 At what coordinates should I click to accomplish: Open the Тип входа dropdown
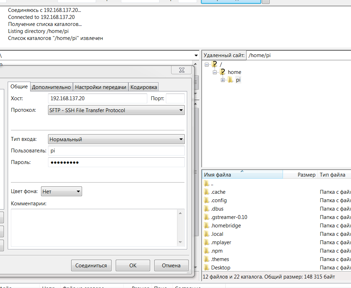(116, 139)
